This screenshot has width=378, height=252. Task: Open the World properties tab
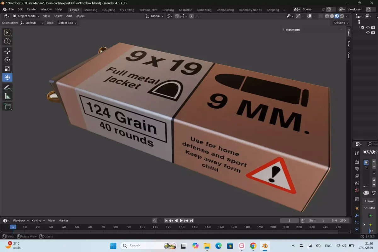coord(357,190)
